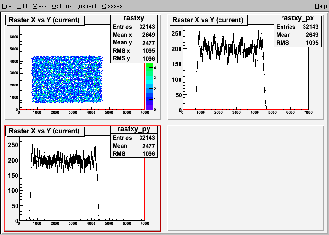329x235 pixels.
Task: Click y-axis label 6000 in rastxy plot
Action: [x=14, y=37]
